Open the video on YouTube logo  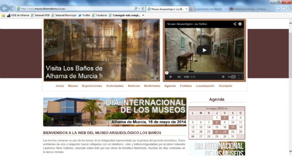tap(232, 77)
